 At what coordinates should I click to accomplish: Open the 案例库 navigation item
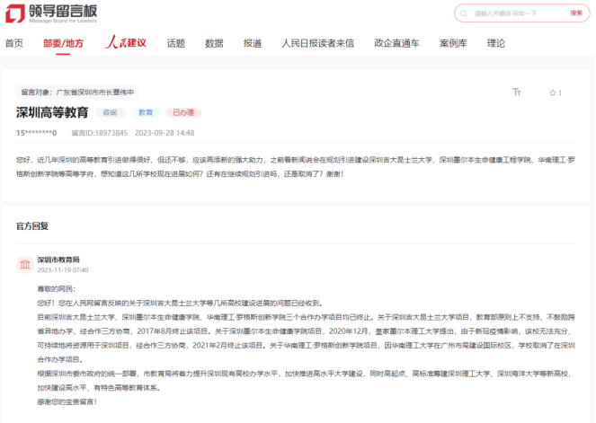(453, 43)
